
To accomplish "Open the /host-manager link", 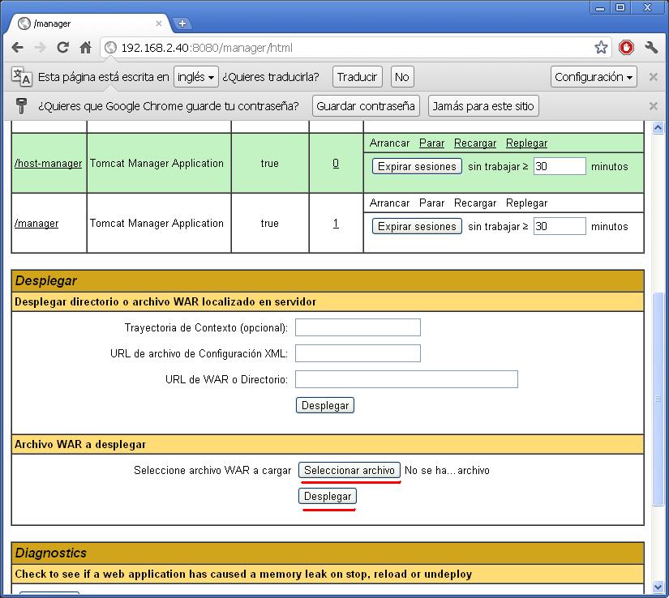I will pos(48,163).
